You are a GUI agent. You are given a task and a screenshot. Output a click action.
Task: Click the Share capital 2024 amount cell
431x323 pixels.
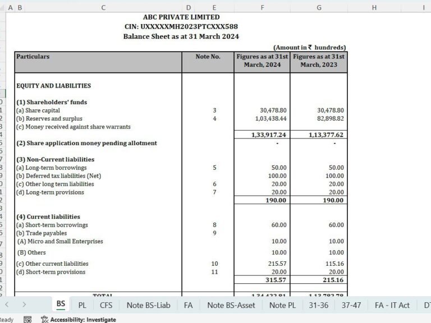pos(262,110)
